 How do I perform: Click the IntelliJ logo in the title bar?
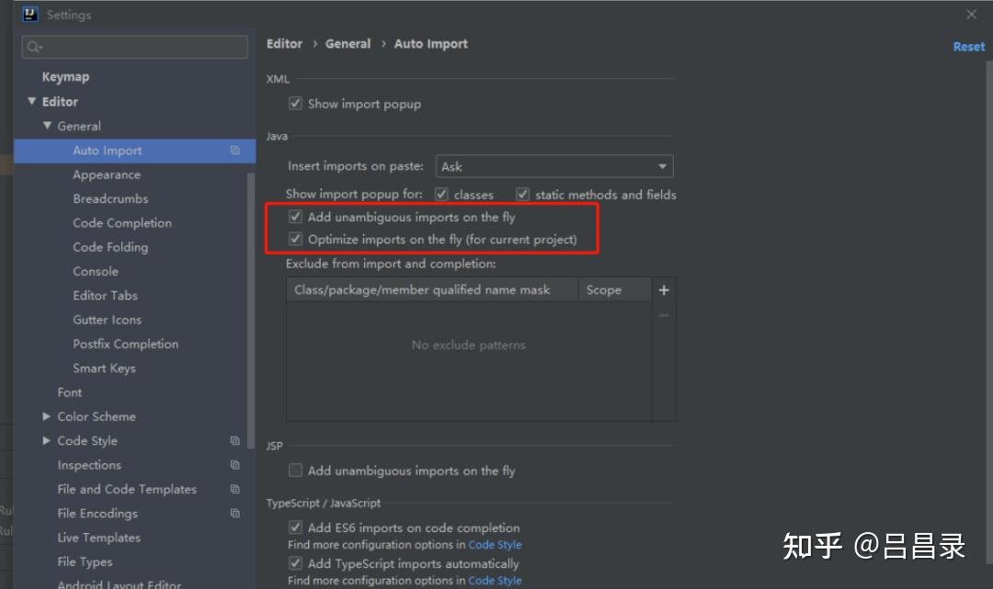(30, 15)
